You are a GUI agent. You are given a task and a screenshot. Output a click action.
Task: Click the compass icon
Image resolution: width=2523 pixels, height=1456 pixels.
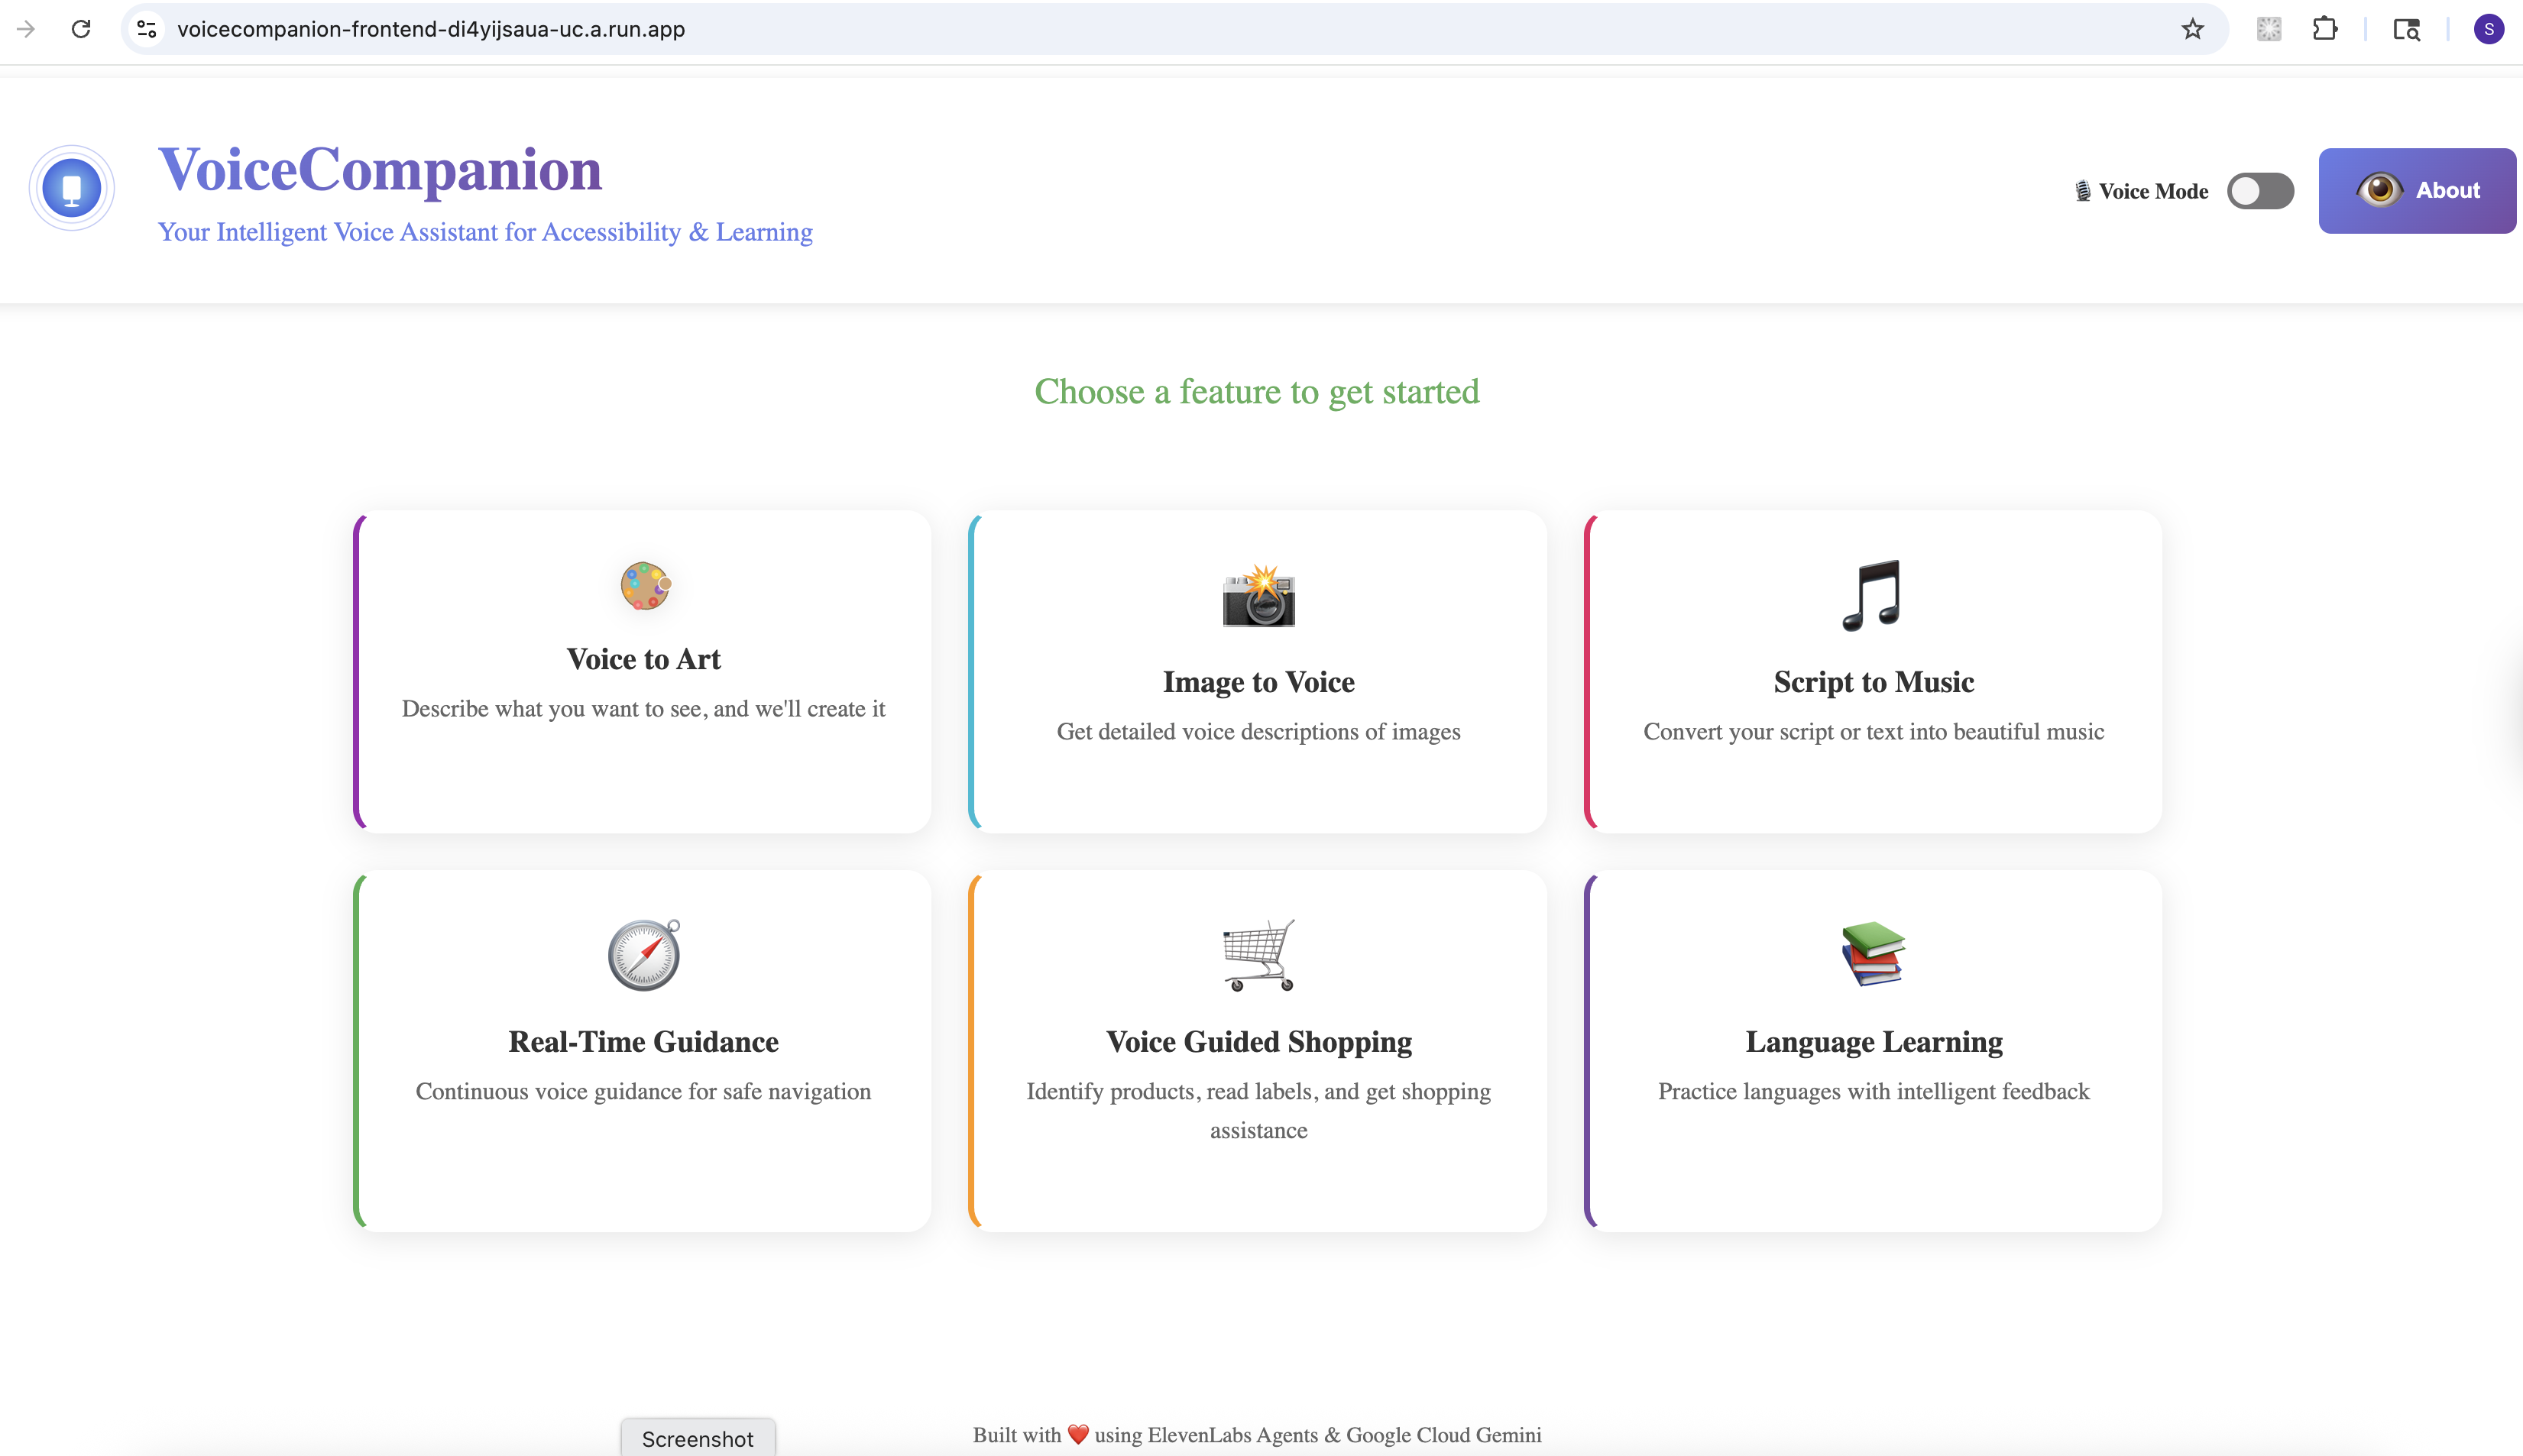(x=644, y=955)
